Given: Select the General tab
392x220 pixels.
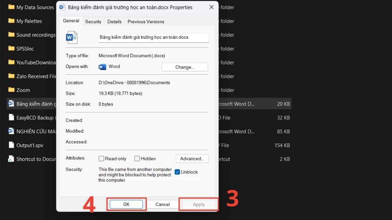Looking at the screenshot, I should [71, 21].
